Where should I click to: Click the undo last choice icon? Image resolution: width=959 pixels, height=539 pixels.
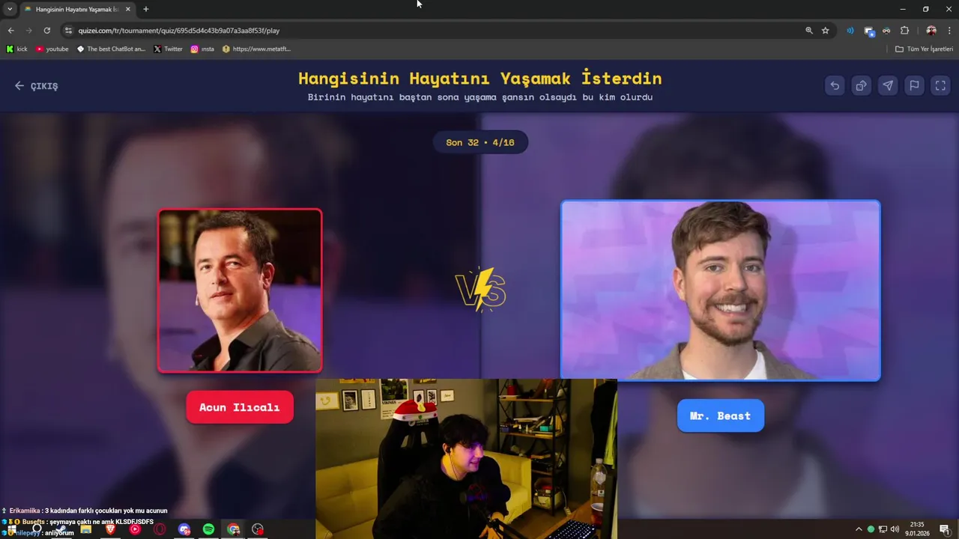(x=835, y=85)
